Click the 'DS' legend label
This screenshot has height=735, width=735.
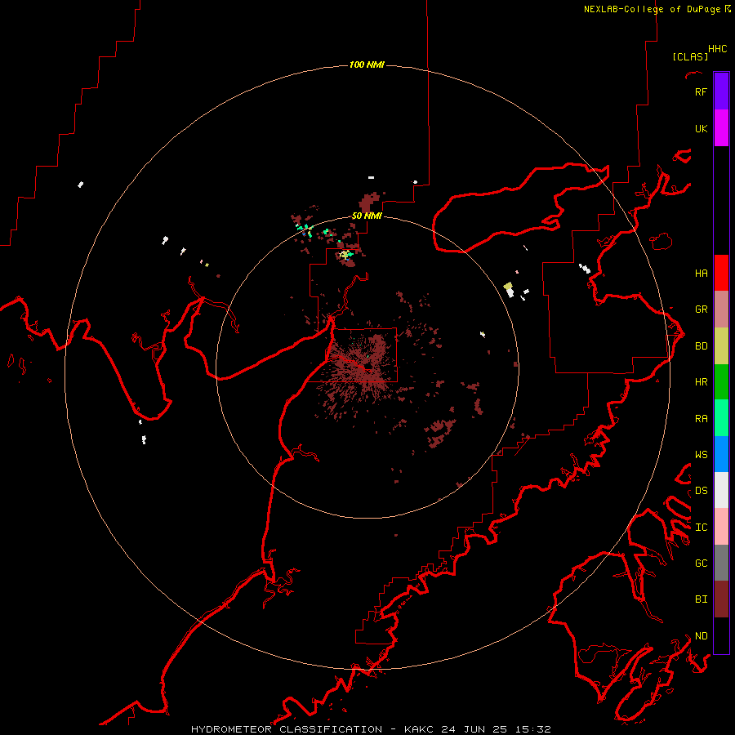pyautogui.click(x=701, y=490)
